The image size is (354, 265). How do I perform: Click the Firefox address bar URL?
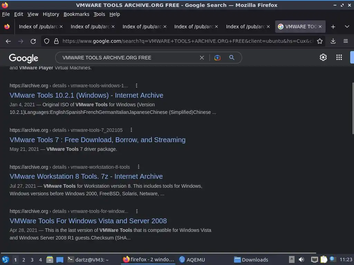coord(188,41)
